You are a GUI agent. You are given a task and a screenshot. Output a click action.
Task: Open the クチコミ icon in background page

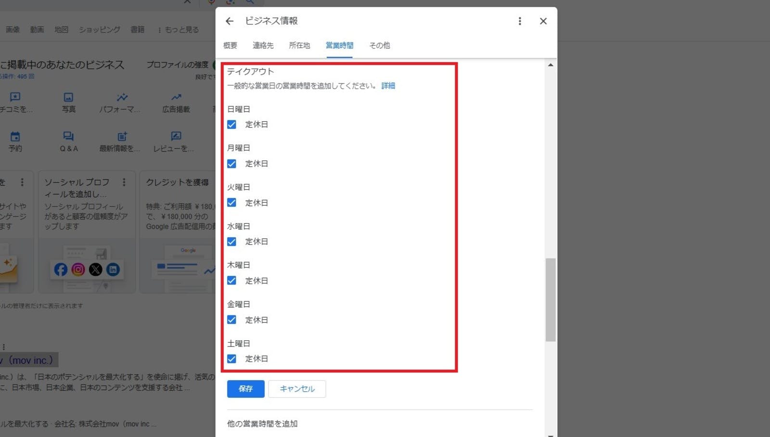coord(15,97)
